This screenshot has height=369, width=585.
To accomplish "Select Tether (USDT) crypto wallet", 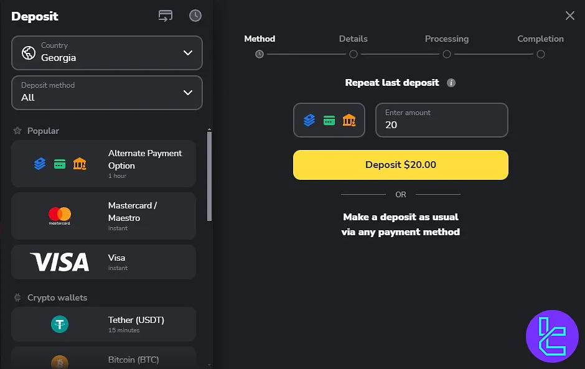I will pos(104,324).
